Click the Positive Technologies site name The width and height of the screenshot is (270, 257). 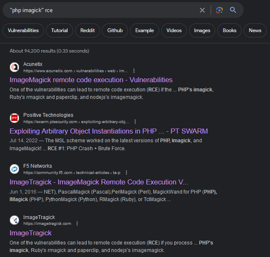click(48, 115)
